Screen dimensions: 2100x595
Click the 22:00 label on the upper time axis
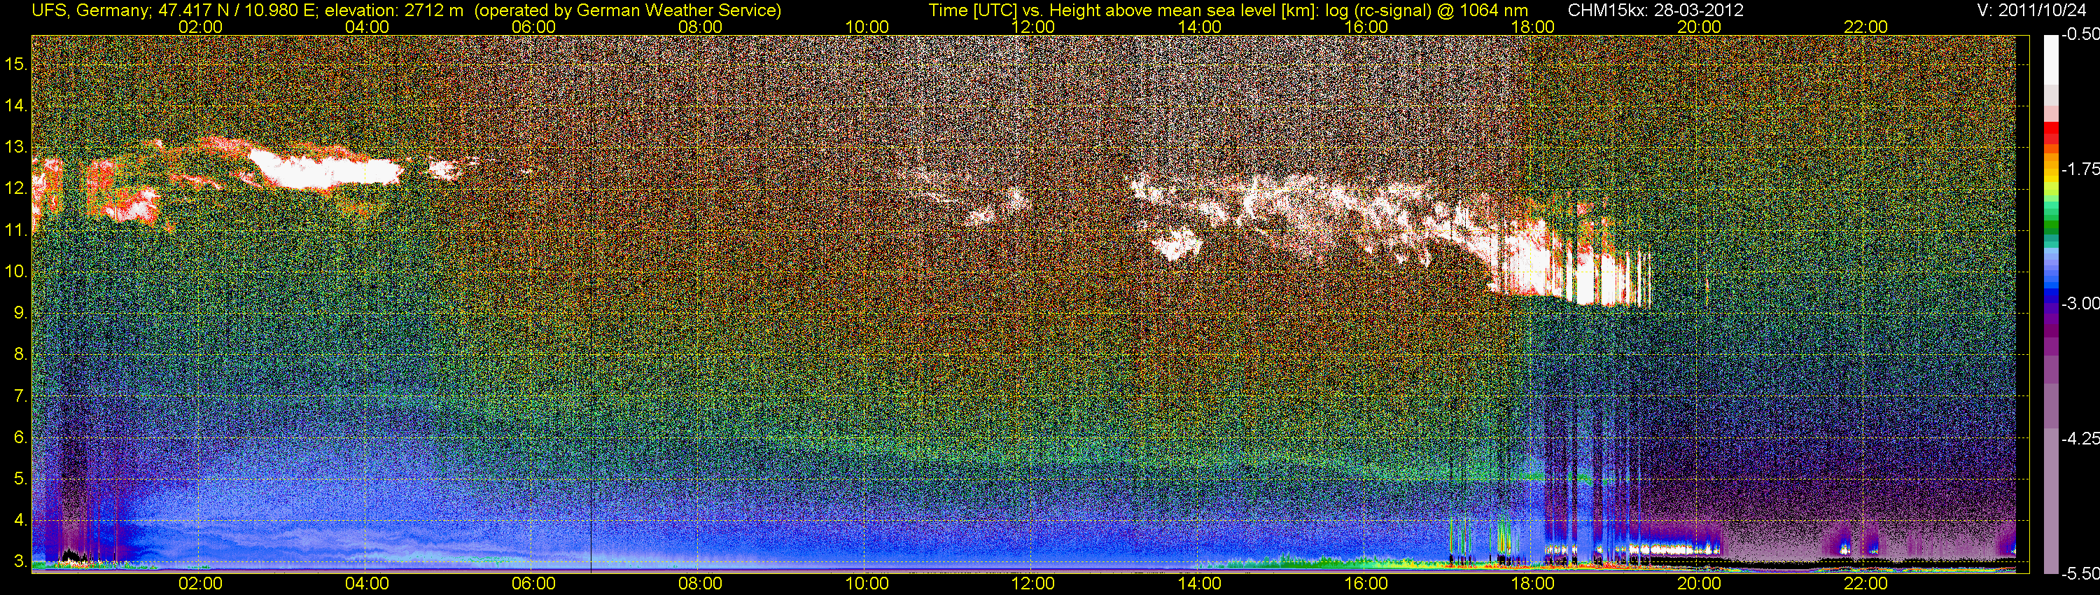(x=1866, y=27)
